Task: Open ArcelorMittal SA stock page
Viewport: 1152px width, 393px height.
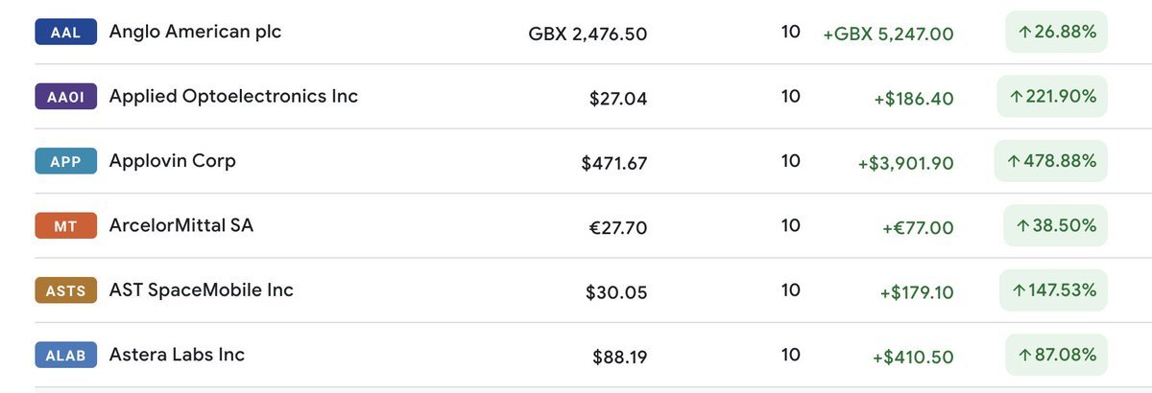Action: (x=181, y=225)
